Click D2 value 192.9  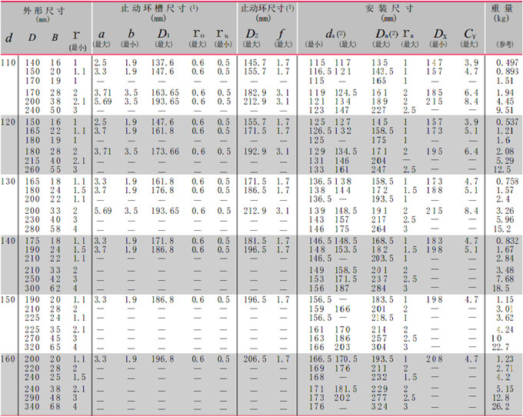pyautogui.click(x=255, y=152)
